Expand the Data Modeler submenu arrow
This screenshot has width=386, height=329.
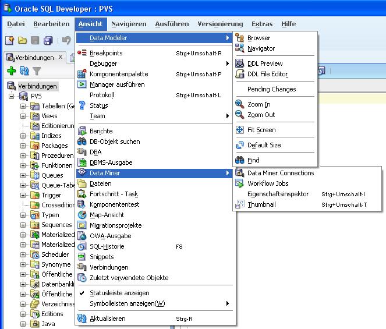point(228,38)
